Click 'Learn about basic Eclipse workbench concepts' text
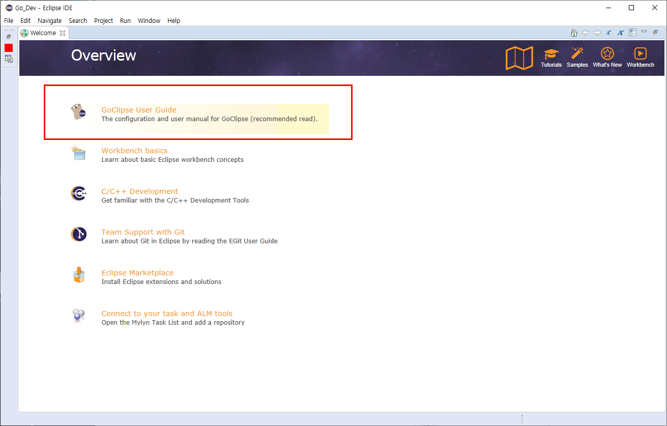The width and height of the screenshot is (667, 426). (x=172, y=160)
